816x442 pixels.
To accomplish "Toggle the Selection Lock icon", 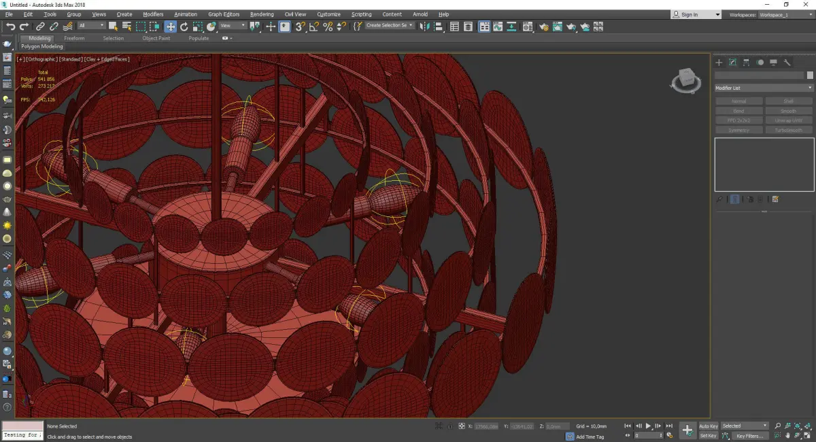I will [449, 426].
